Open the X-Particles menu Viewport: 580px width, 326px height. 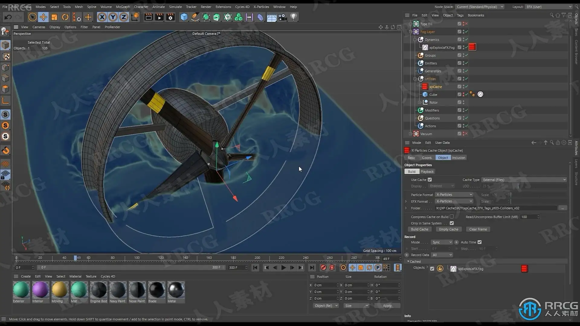click(x=261, y=7)
